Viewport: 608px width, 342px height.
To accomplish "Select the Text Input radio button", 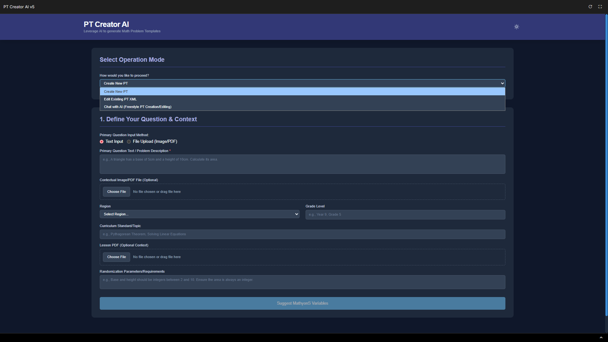I will (x=102, y=142).
